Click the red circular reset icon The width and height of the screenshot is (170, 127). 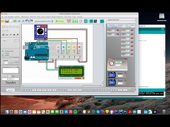point(81,21)
